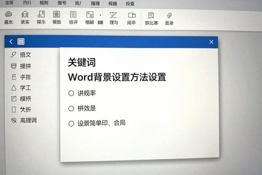Click the 信评 ribbon icon
Viewport: 262px width, 175px height.
click(x=73, y=17)
